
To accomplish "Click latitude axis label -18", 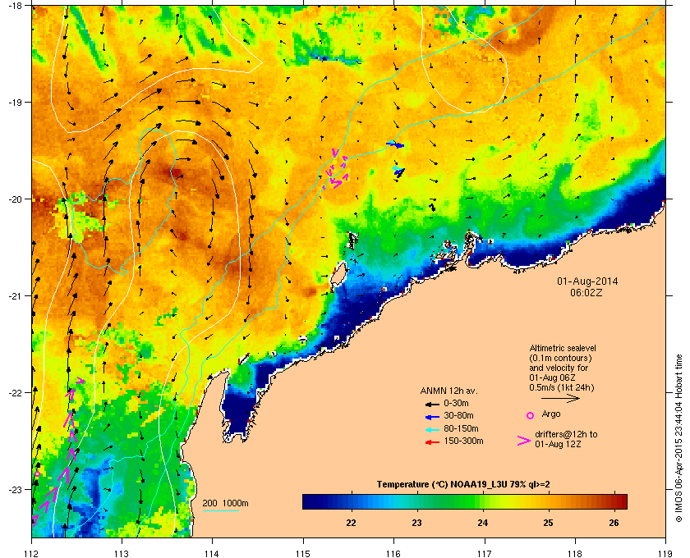I will (14, 6).
